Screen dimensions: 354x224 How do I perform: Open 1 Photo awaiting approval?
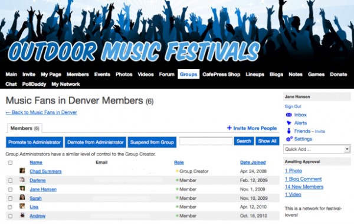pyautogui.click(x=293, y=171)
